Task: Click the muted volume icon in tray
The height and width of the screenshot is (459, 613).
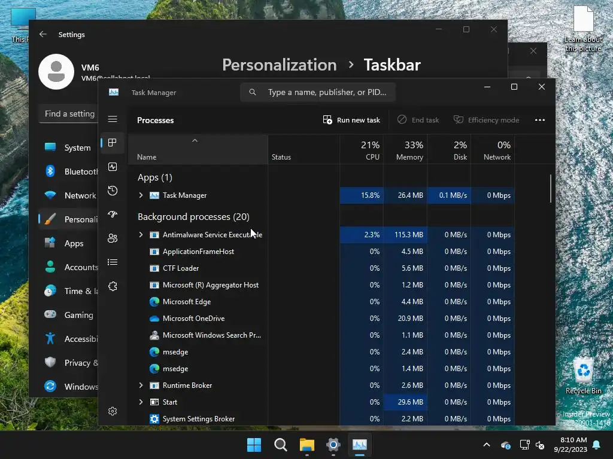Action: [540, 445]
